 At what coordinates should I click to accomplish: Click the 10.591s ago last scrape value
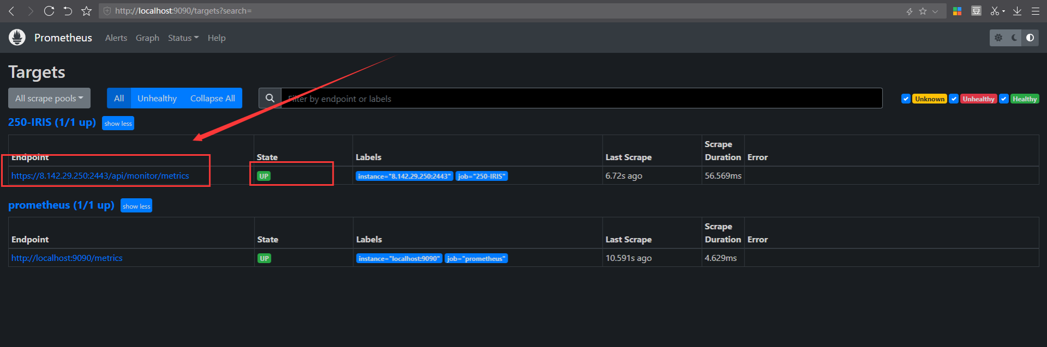(x=628, y=258)
